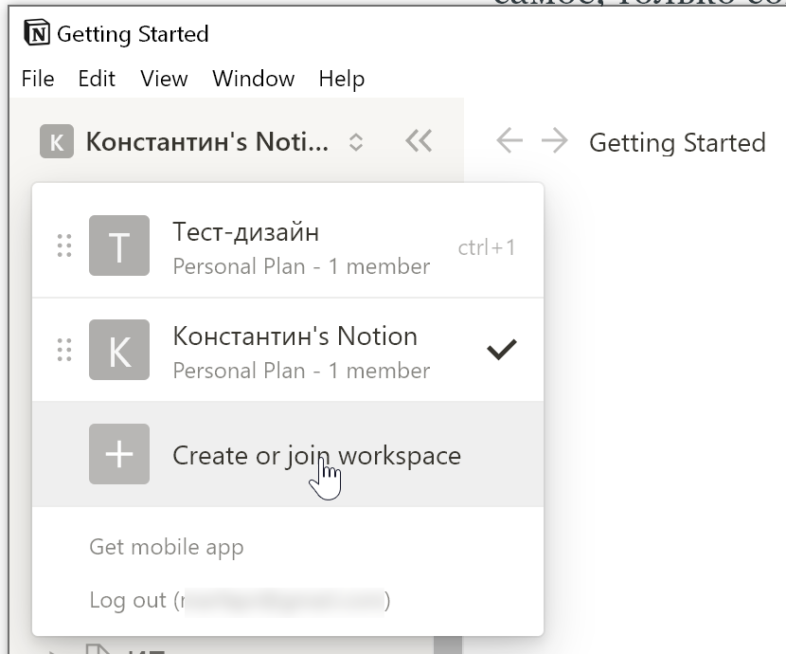
Task: Select Константин's Notion workspace entry
Action: [288, 350]
